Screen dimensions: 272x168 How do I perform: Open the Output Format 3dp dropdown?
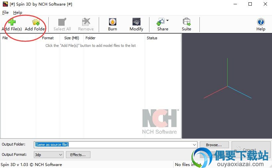coord(49,155)
